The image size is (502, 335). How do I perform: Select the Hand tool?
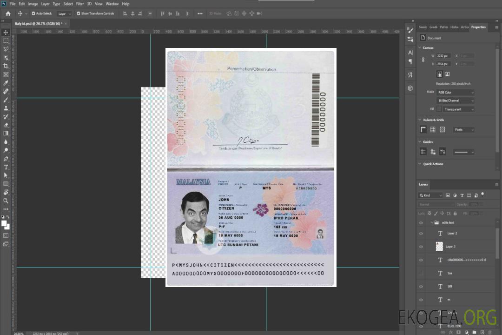pyautogui.click(x=6, y=192)
